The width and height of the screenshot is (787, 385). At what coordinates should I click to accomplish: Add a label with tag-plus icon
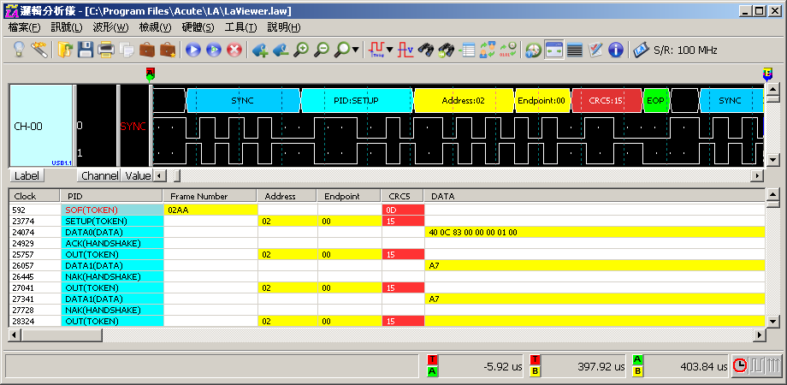click(260, 50)
